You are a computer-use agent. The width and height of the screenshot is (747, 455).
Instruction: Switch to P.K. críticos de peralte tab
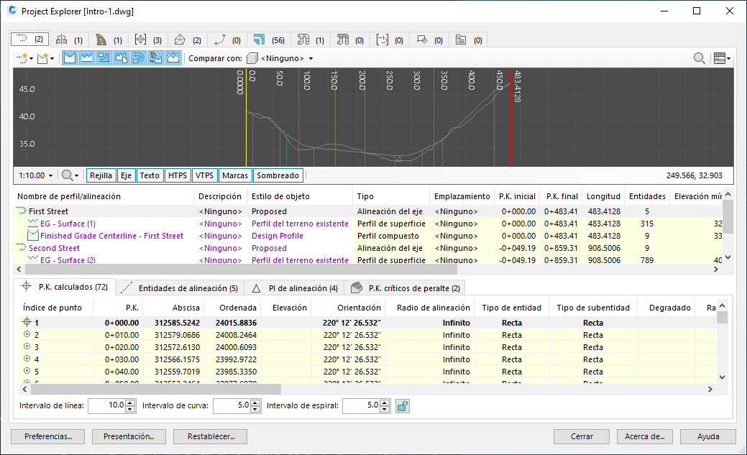(406, 288)
